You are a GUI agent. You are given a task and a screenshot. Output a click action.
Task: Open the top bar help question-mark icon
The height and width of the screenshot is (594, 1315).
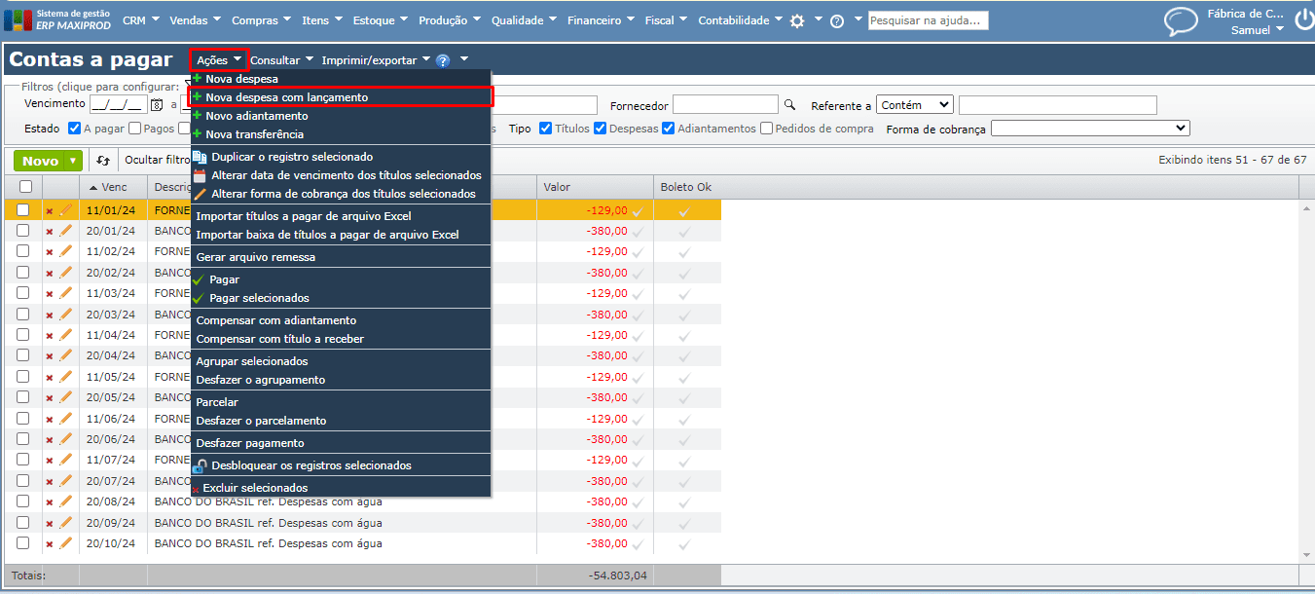837,20
